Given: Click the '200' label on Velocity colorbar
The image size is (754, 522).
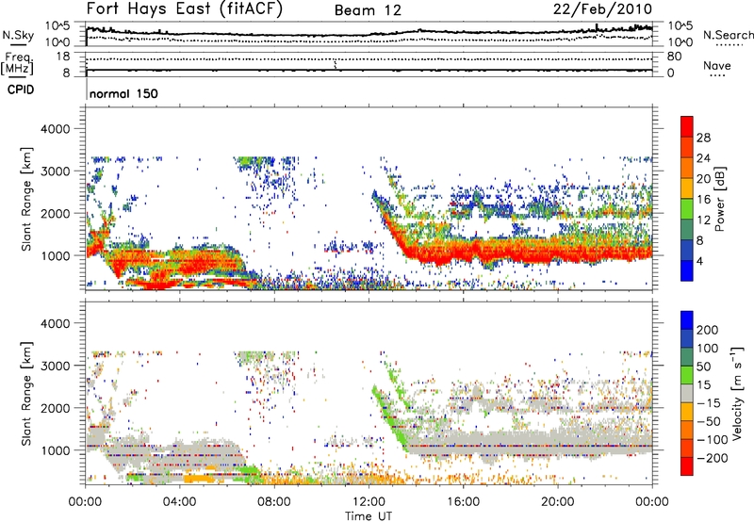Looking at the screenshot, I should pos(708,330).
